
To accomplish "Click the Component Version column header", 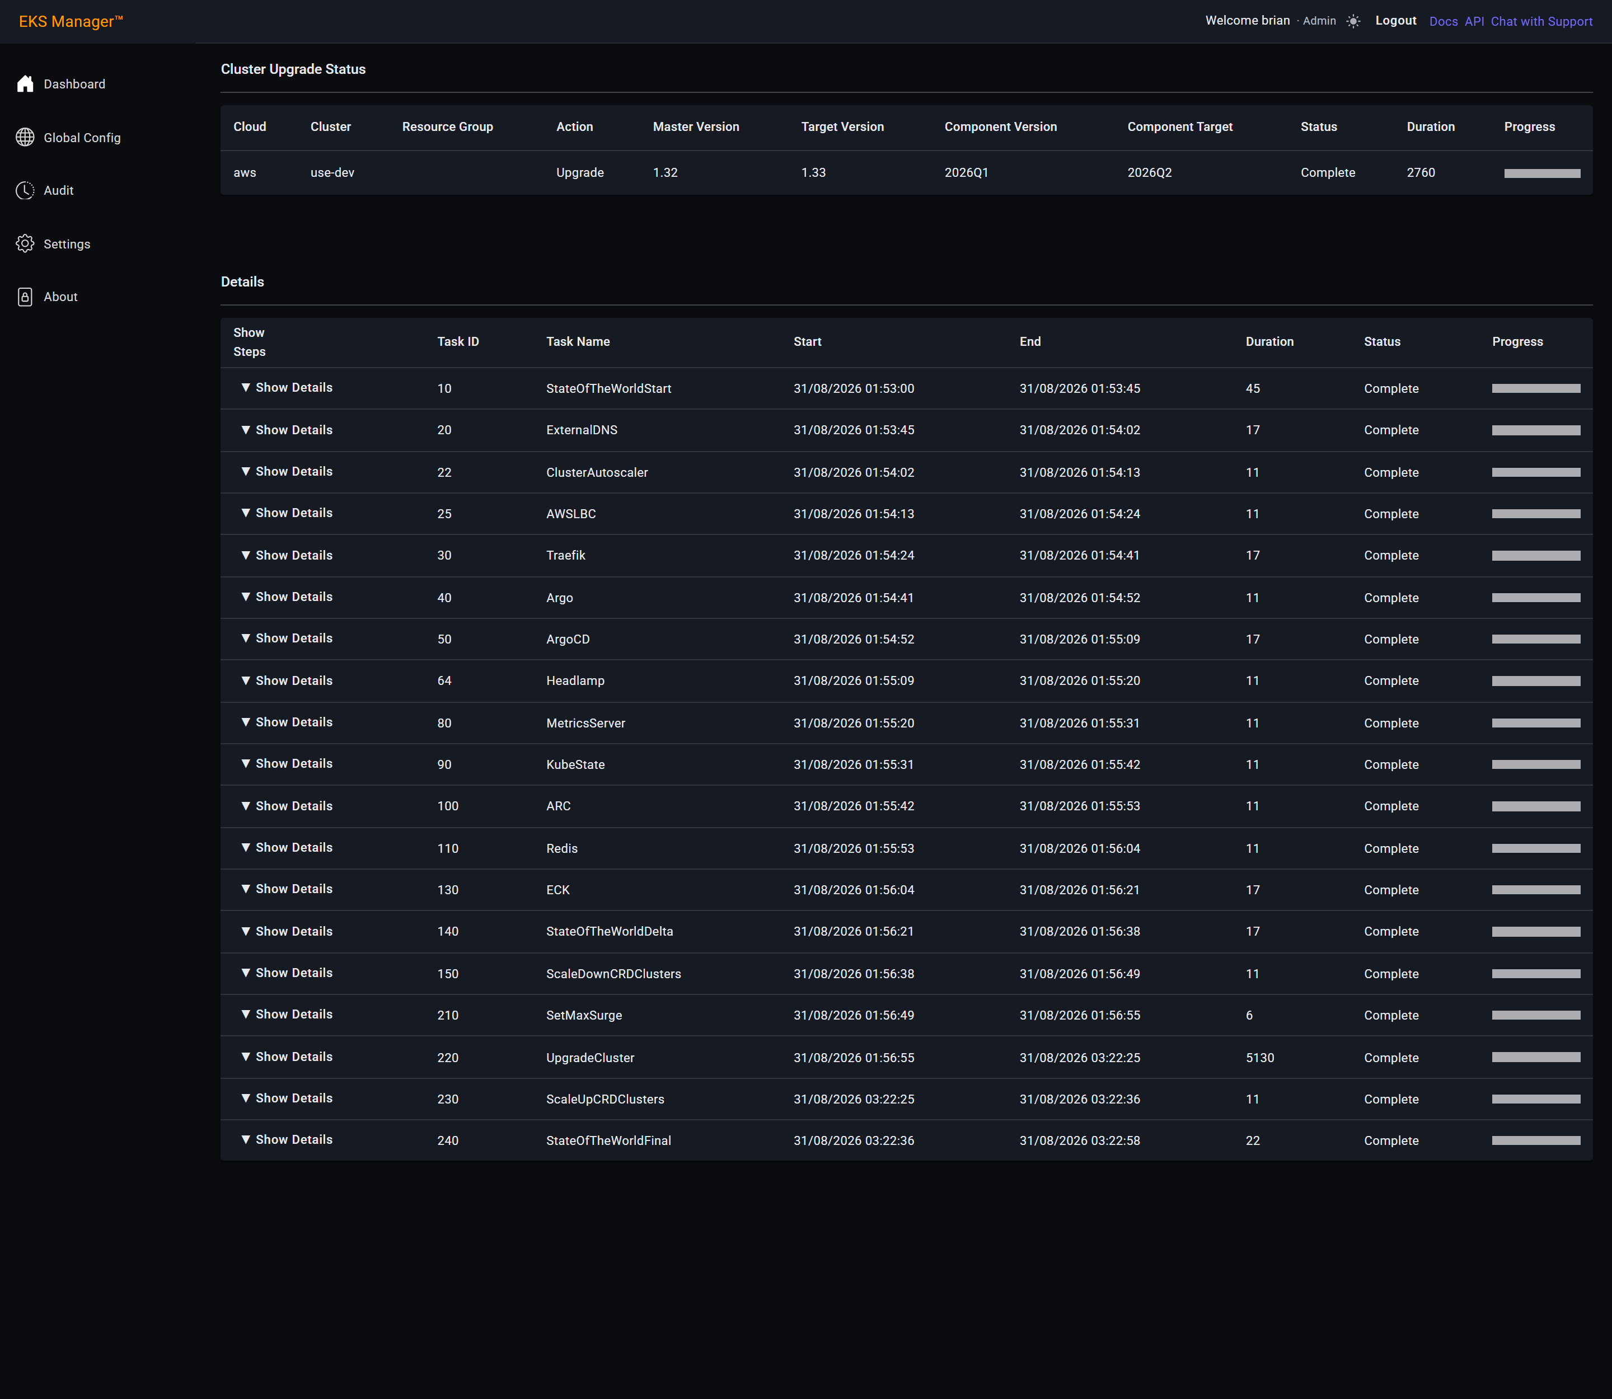I will (x=1000, y=126).
